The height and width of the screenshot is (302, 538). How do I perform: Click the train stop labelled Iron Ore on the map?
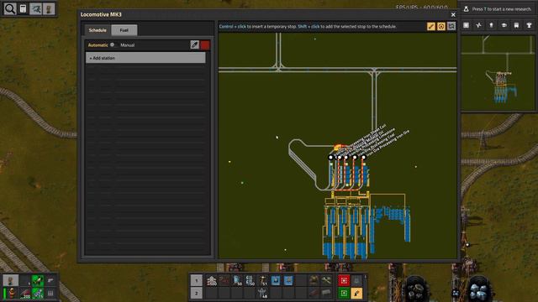click(363, 158)
